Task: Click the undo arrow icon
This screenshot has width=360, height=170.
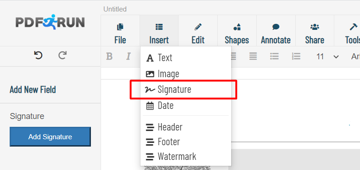Action: [x=39, y=55]
